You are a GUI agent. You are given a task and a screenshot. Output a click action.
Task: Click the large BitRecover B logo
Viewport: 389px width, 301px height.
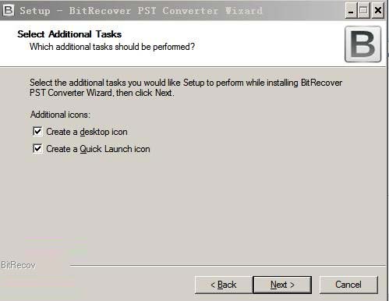(362, 44)
